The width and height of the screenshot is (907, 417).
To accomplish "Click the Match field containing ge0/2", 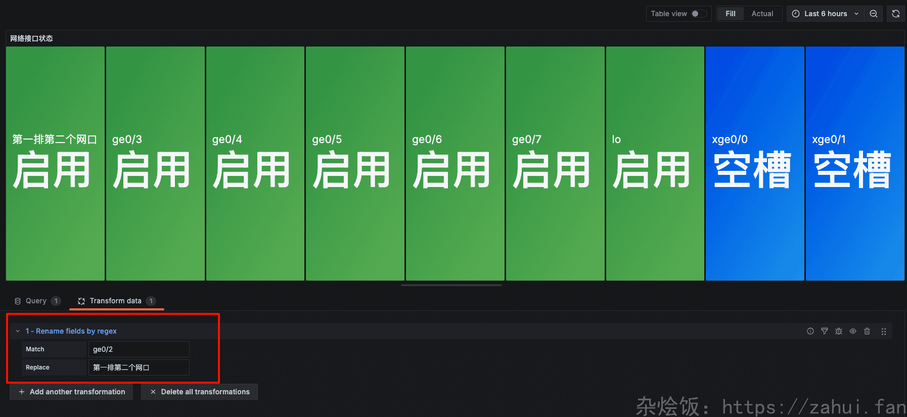I will [x=139, y=349].
